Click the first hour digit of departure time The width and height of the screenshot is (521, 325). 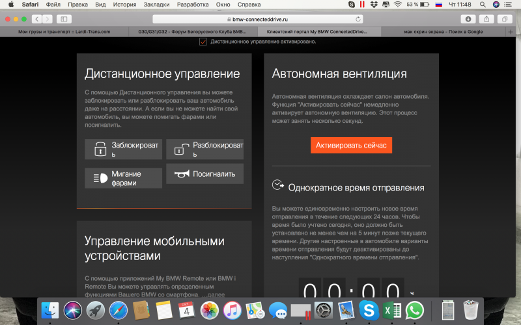click(x=310, y=288)
